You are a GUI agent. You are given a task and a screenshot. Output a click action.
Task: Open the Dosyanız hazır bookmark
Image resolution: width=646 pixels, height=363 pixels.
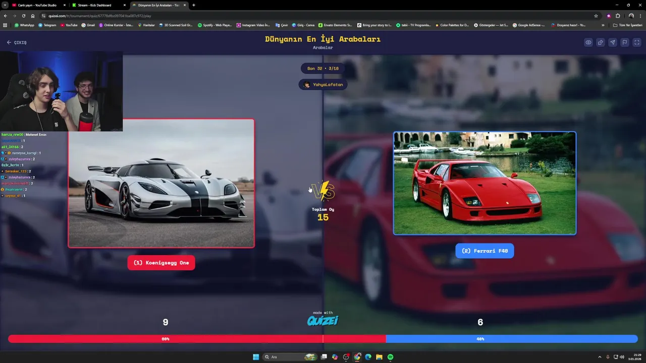tap(568, 25)
